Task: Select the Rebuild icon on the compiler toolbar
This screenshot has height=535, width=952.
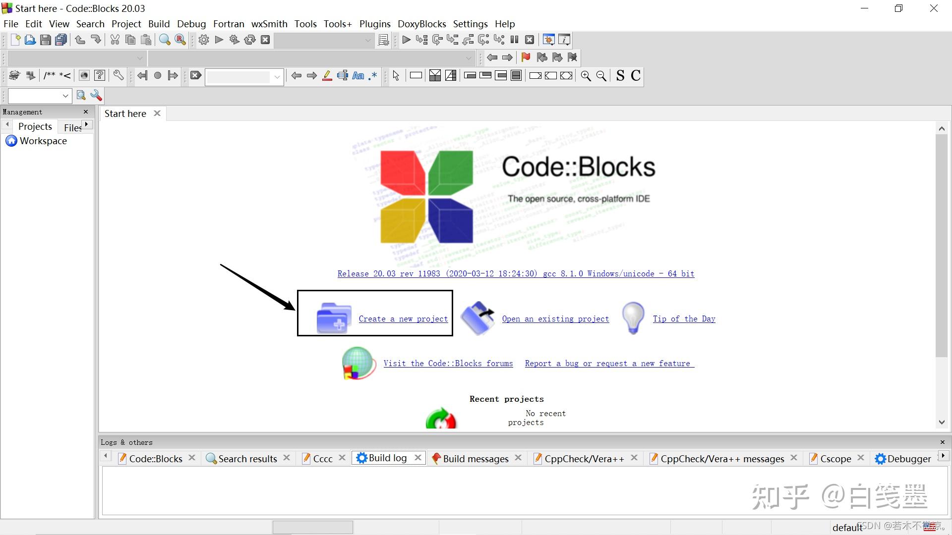Action: pos(249,40)
